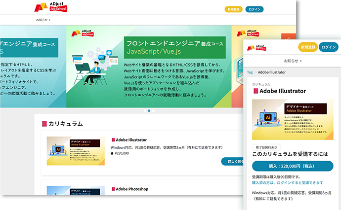Click the blue ログイン button in desktop header
This screenshot has width=341, height=210.
255,9
